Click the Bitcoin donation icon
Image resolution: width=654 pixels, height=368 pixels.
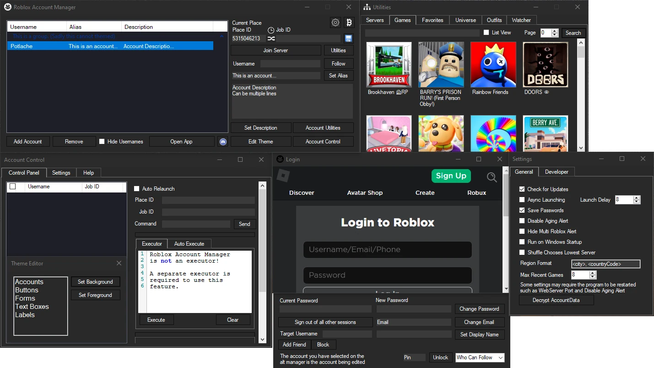point(349,22)
